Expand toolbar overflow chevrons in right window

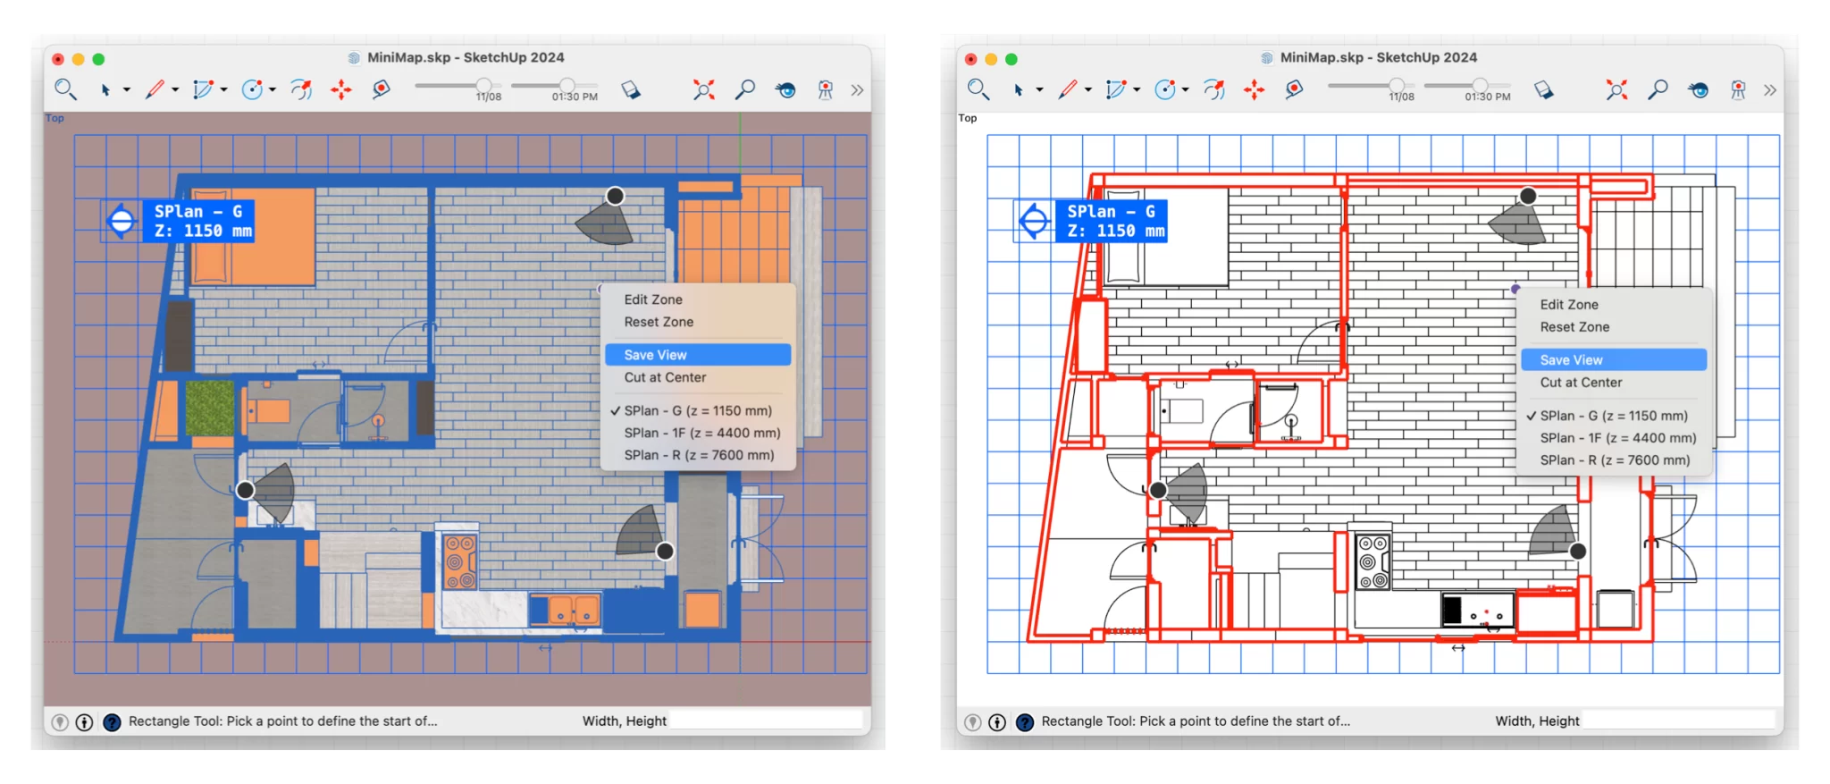point(1770,90)
